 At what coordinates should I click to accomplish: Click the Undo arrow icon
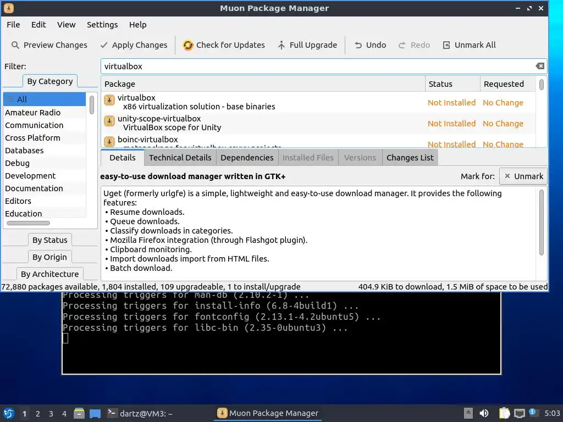click(358, 45)
